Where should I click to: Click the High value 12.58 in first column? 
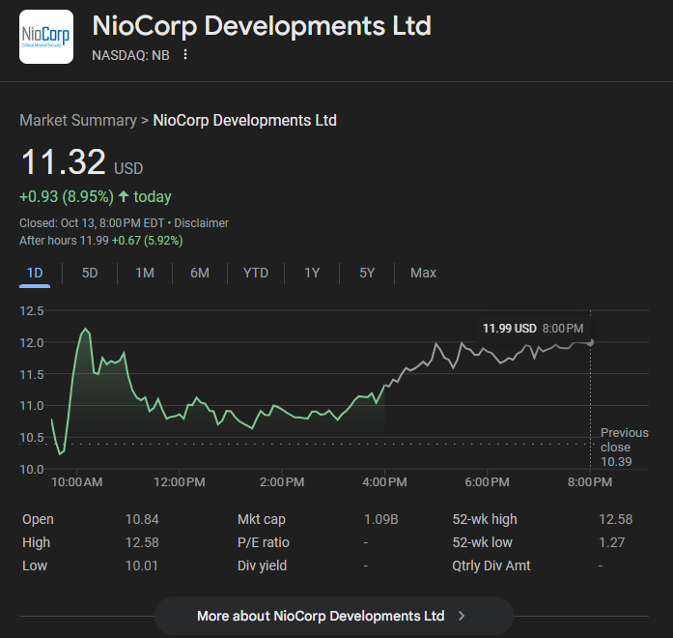pyautogui.click(x=142, y=542)
